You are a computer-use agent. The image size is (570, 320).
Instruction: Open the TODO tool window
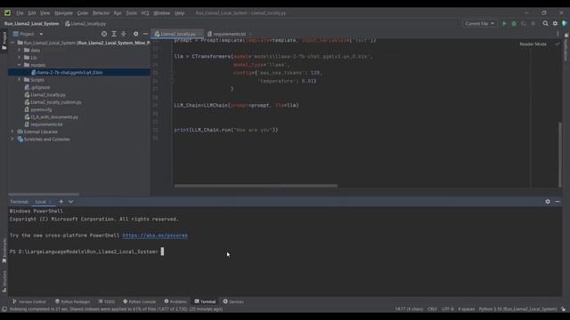click(107, 301)
